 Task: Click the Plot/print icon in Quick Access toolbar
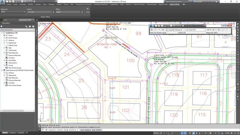click(22, 1)
